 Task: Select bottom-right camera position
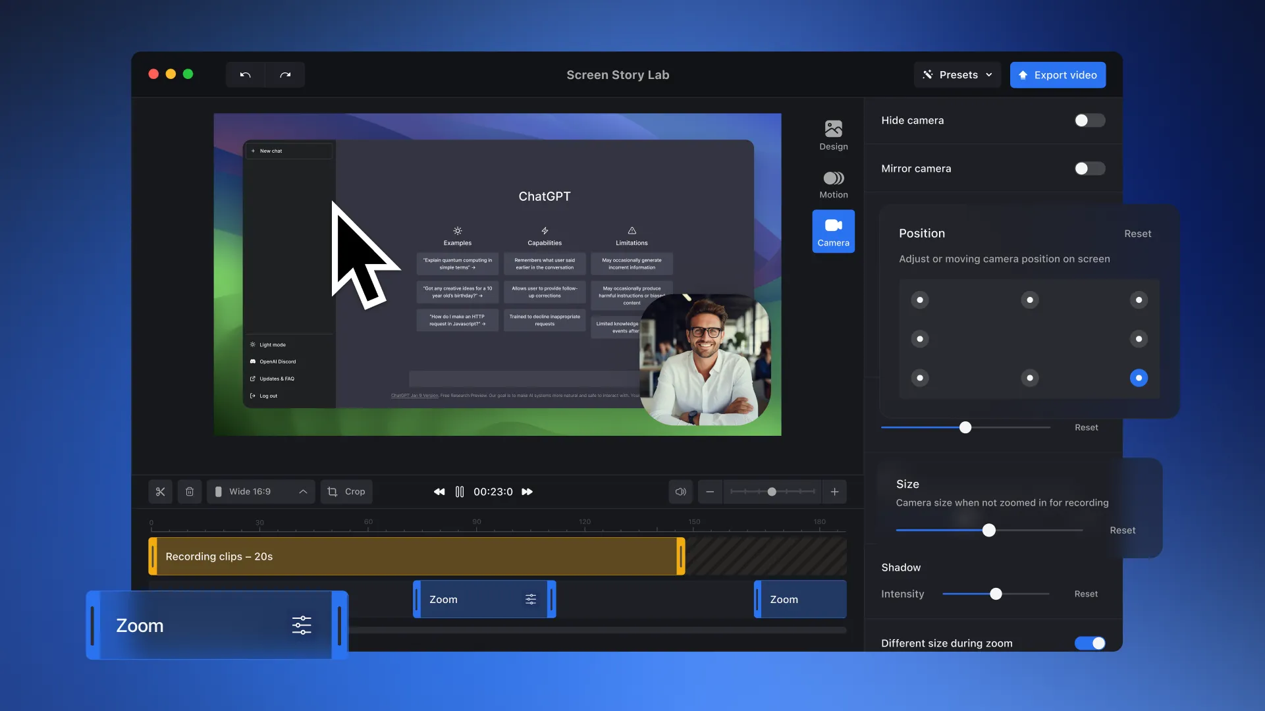[1139, 378]
